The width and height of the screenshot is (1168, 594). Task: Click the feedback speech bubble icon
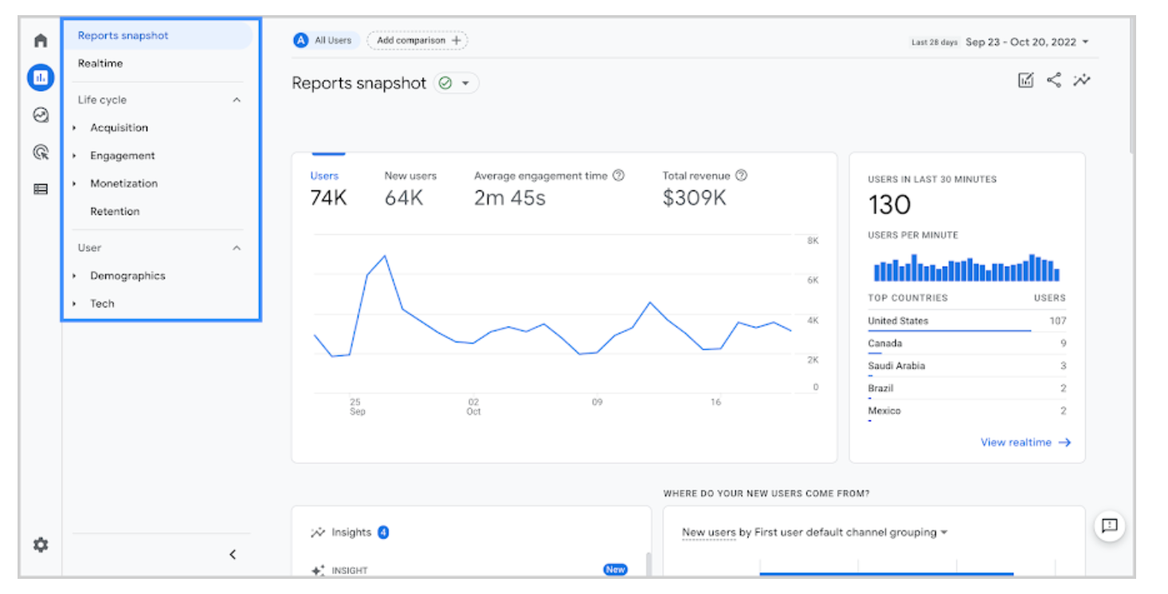pyautogui.click(x=1110, y=526)
